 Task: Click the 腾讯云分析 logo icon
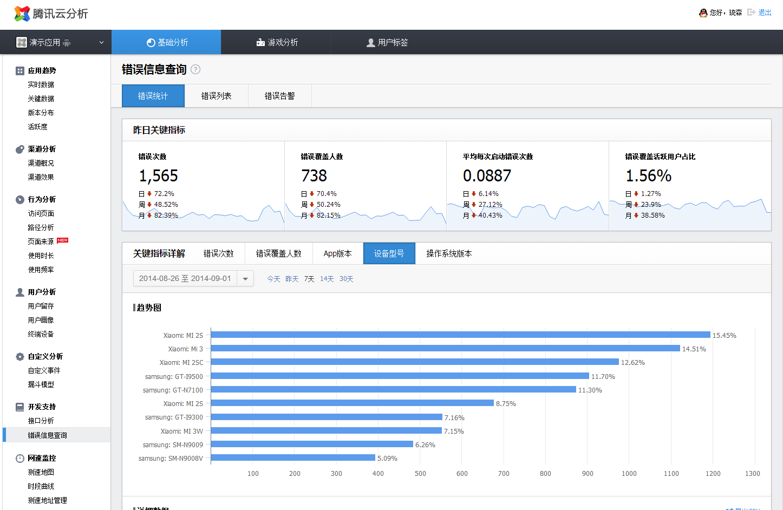22,14
